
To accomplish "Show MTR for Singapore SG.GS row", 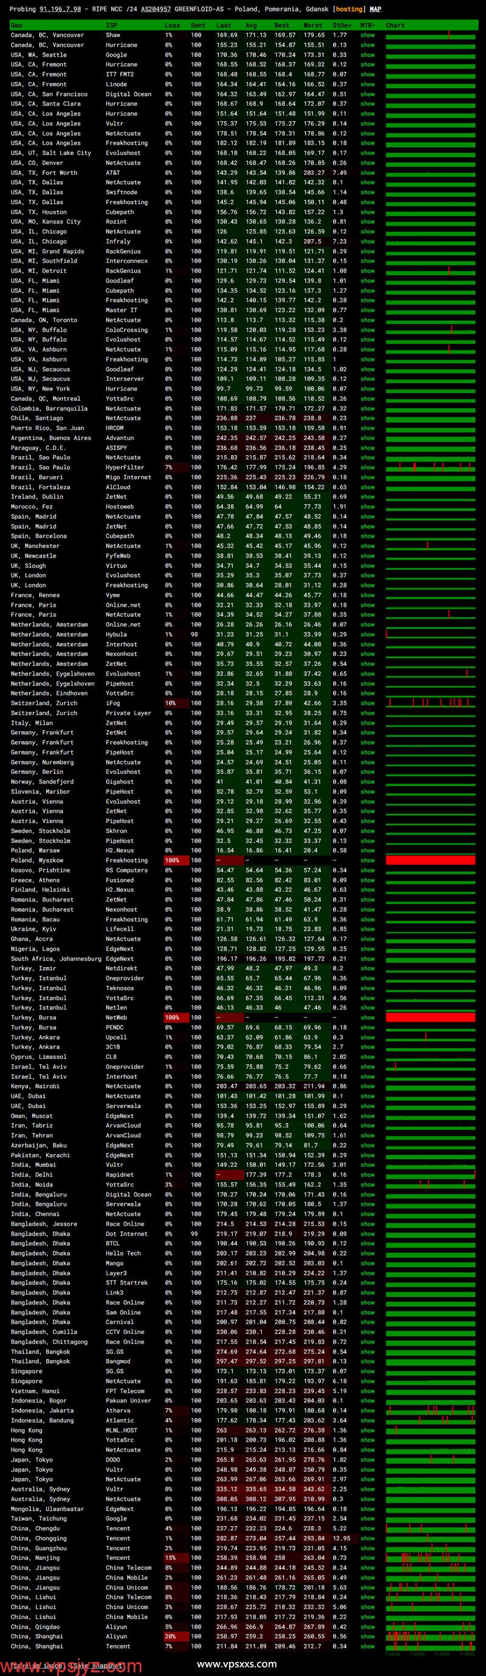I will click(x=368, y=1371).
